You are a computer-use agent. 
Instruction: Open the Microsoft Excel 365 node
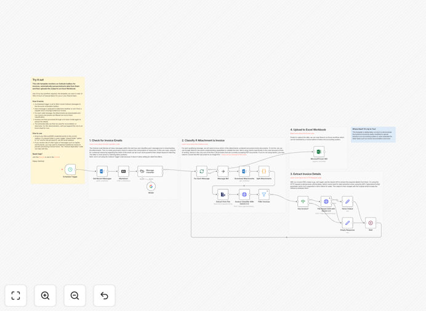point(319,151)
